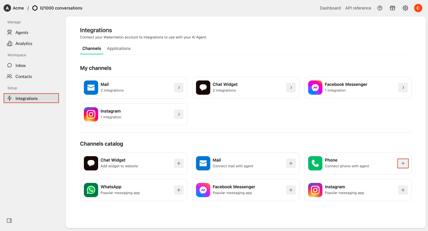Click the Integrations lightning bolt icon

point(10,98)
